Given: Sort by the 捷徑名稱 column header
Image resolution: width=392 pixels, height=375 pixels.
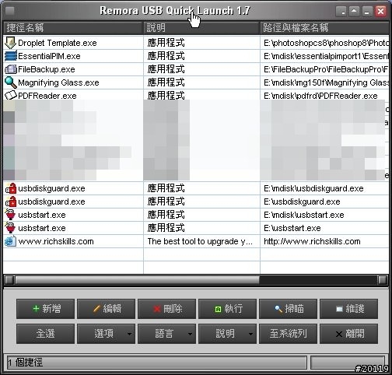Looking at the screenshot, I should pos(73,28).
